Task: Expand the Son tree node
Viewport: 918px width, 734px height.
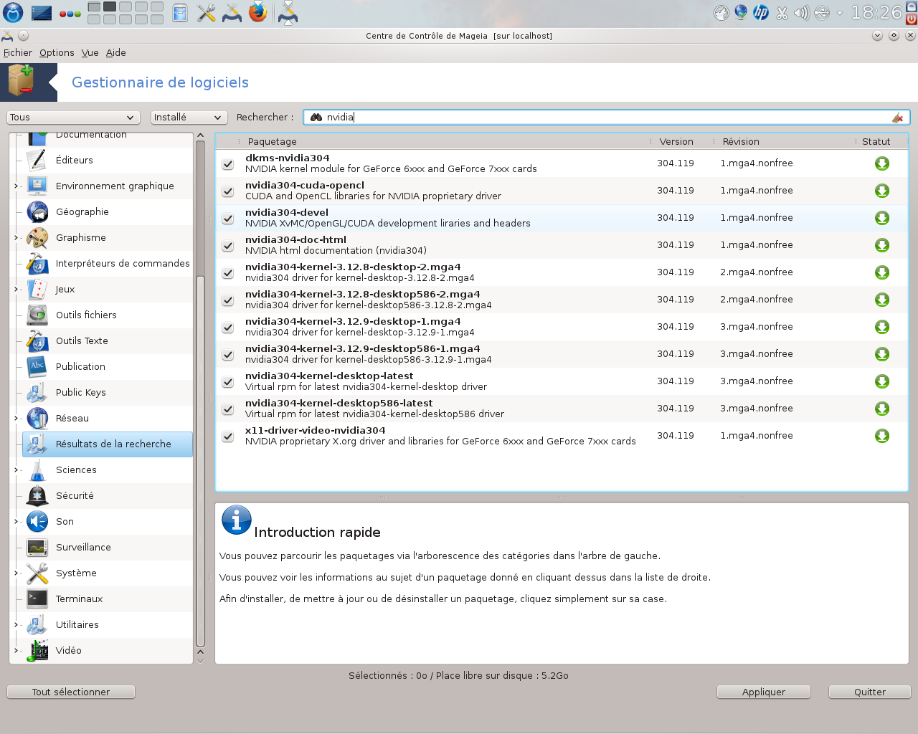Action: point(16,521)
